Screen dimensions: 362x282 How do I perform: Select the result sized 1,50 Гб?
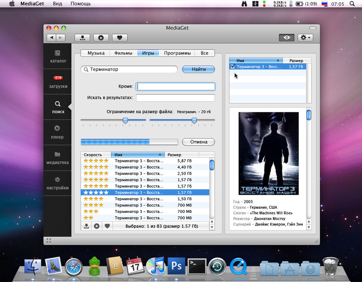pyautogui.click(x=145, y=199)
